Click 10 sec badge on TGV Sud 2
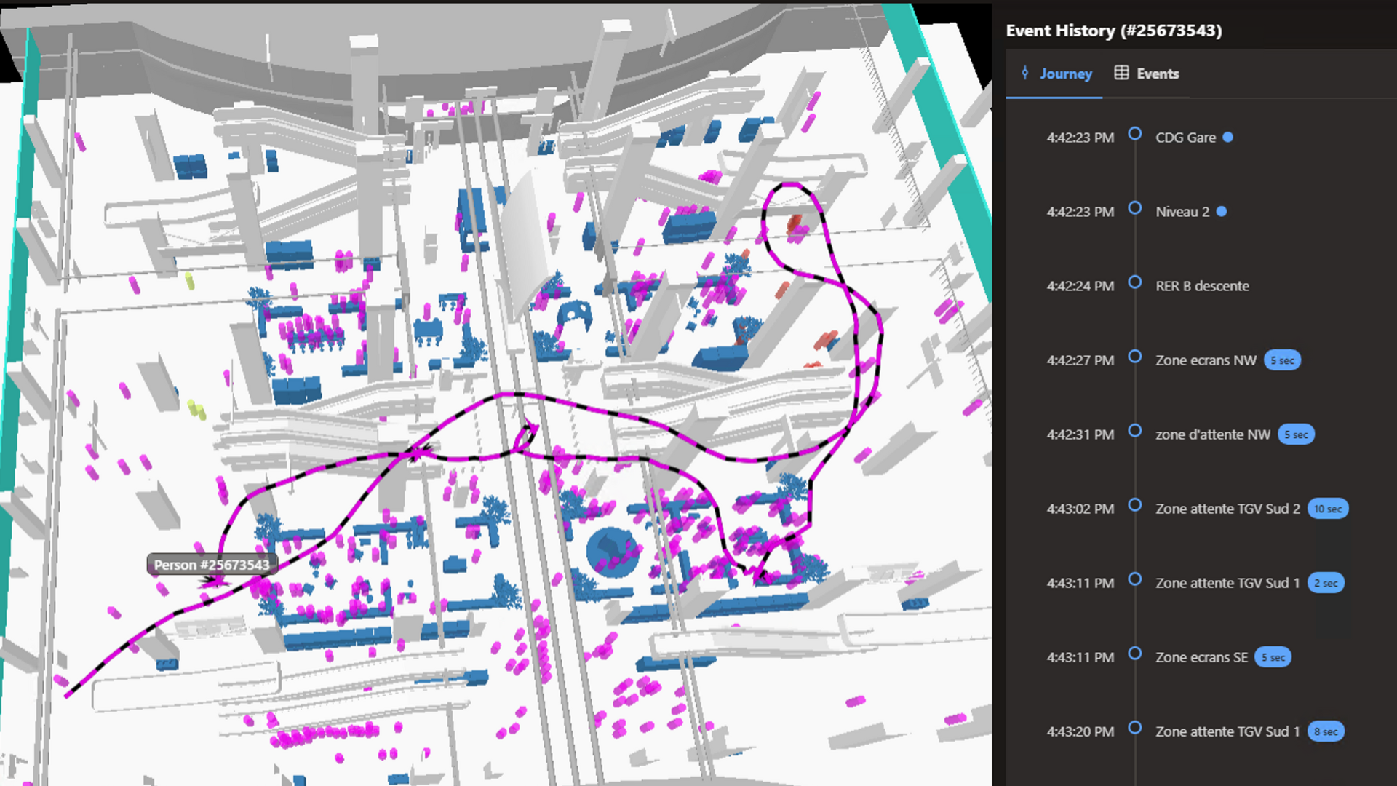1397x786 pixels. [x=1327, y=509]
